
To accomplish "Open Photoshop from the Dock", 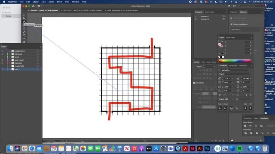I will (x=207, y=148).
